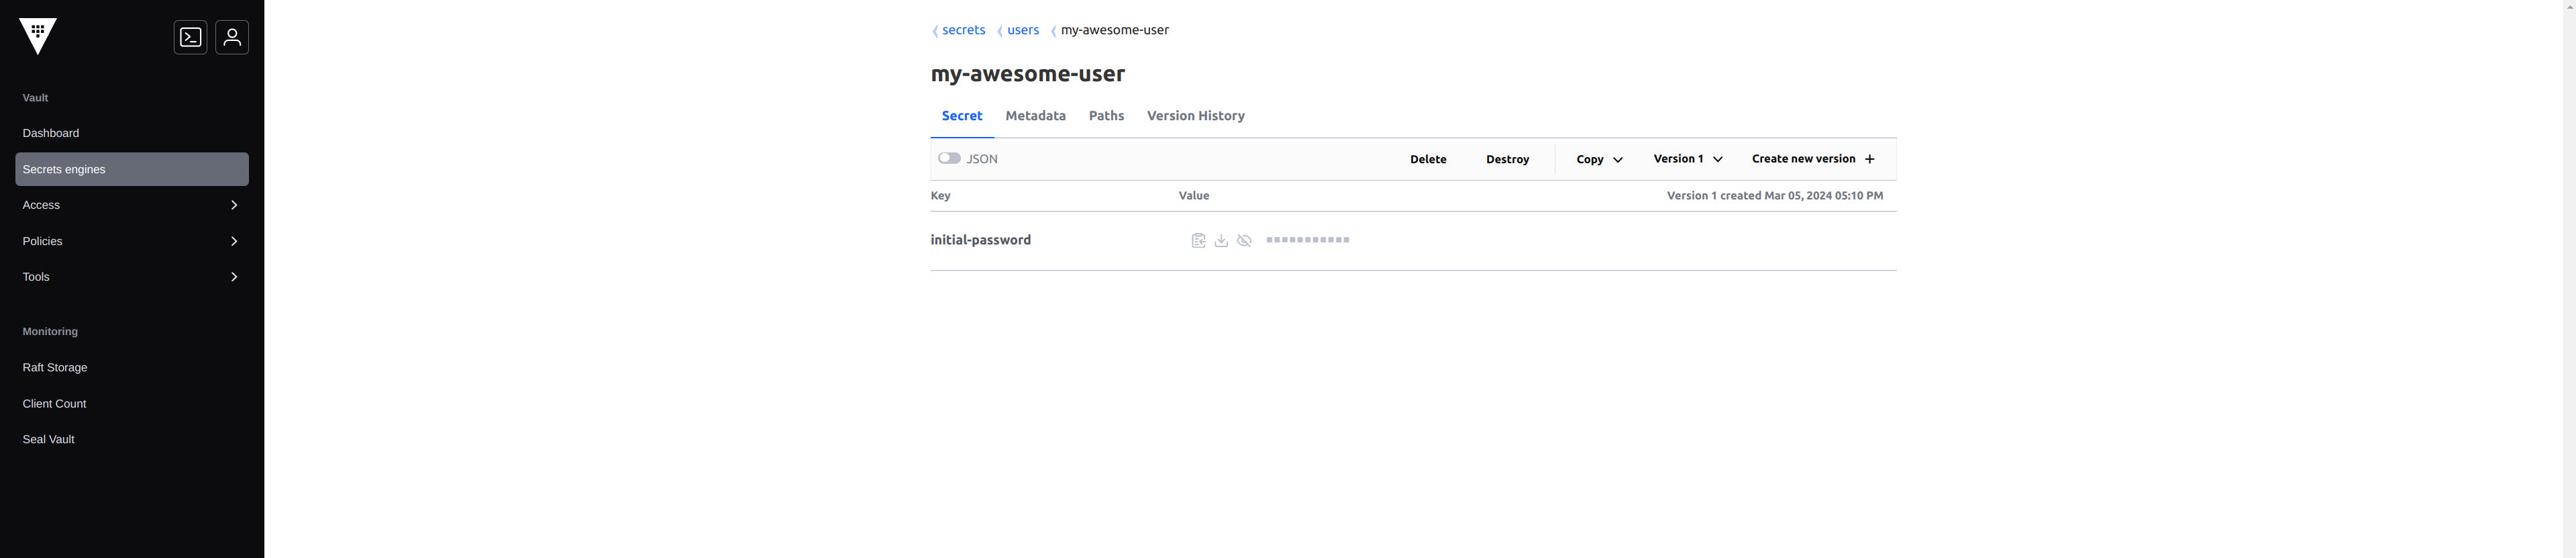Open the Paths tab
The image size is (2576, 558).
coord(1106,116)
